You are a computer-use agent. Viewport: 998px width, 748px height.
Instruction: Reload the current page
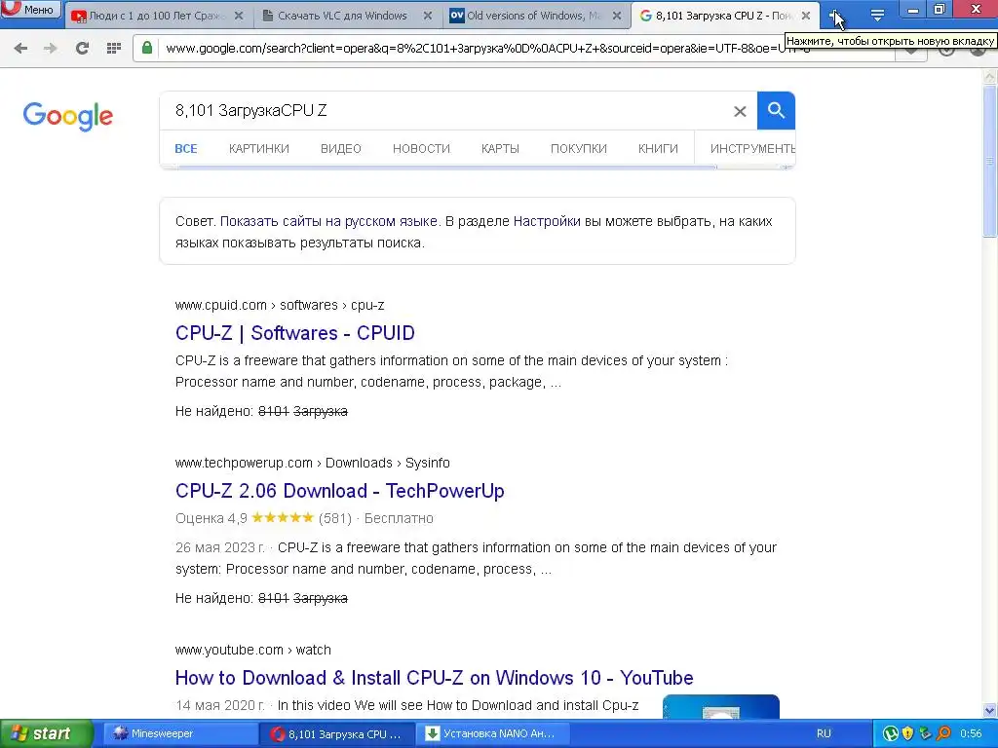pos(82,48)
